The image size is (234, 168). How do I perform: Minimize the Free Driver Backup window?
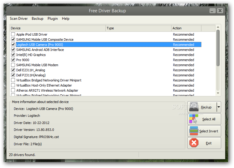pos(212,10)
